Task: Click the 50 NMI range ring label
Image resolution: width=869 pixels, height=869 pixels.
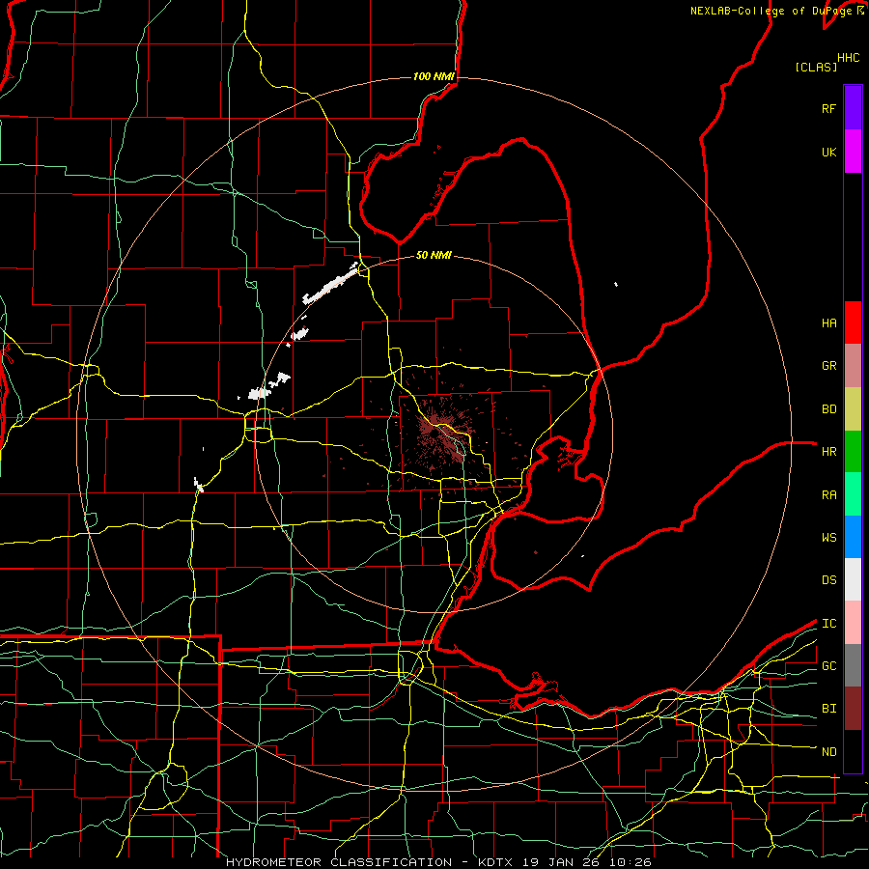Action: pos(434,256)
